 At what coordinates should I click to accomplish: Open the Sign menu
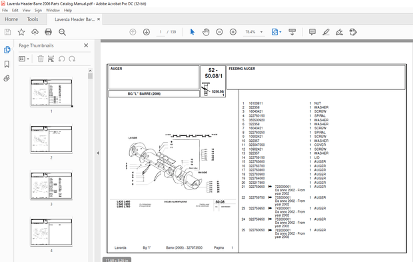point(38,10)
